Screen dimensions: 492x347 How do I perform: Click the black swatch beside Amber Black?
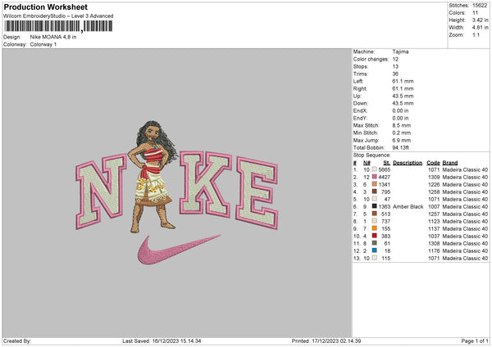[x=375, y=206]
